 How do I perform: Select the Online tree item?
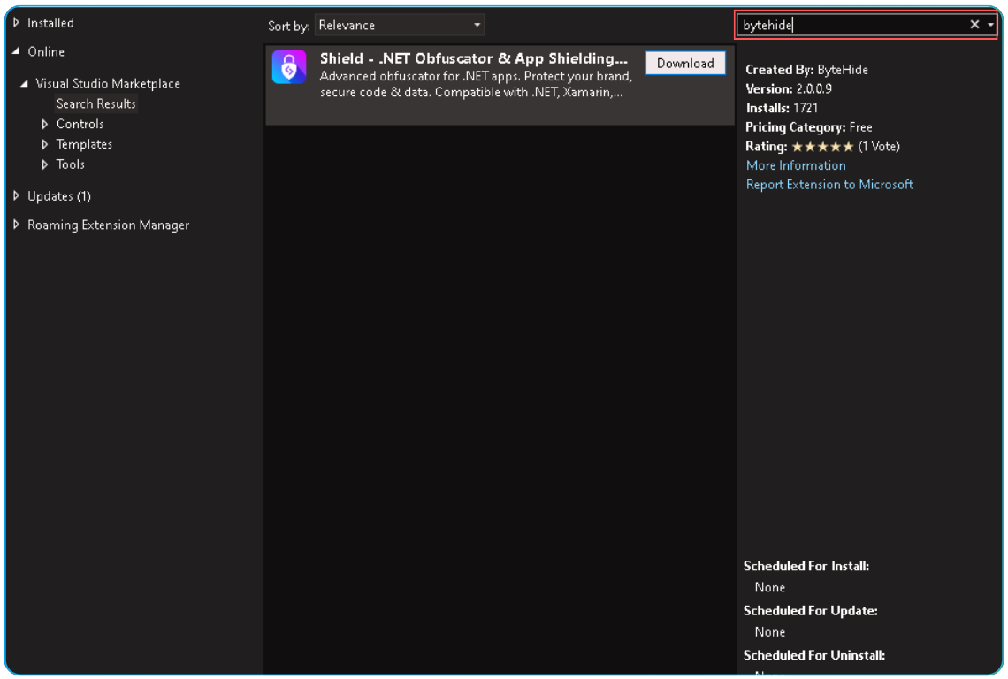(x=46, y=51)
